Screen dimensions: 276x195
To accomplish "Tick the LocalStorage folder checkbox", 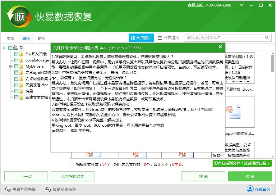I will point(16,60).
